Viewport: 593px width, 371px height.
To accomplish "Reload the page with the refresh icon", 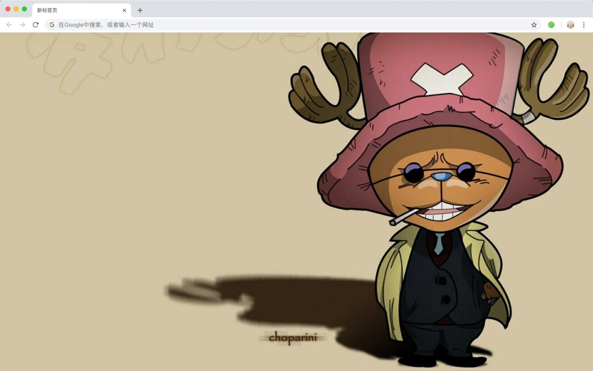I will [x=35, y=25].
